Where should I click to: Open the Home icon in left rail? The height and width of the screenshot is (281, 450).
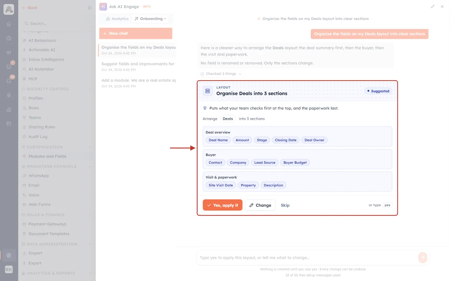9,24
